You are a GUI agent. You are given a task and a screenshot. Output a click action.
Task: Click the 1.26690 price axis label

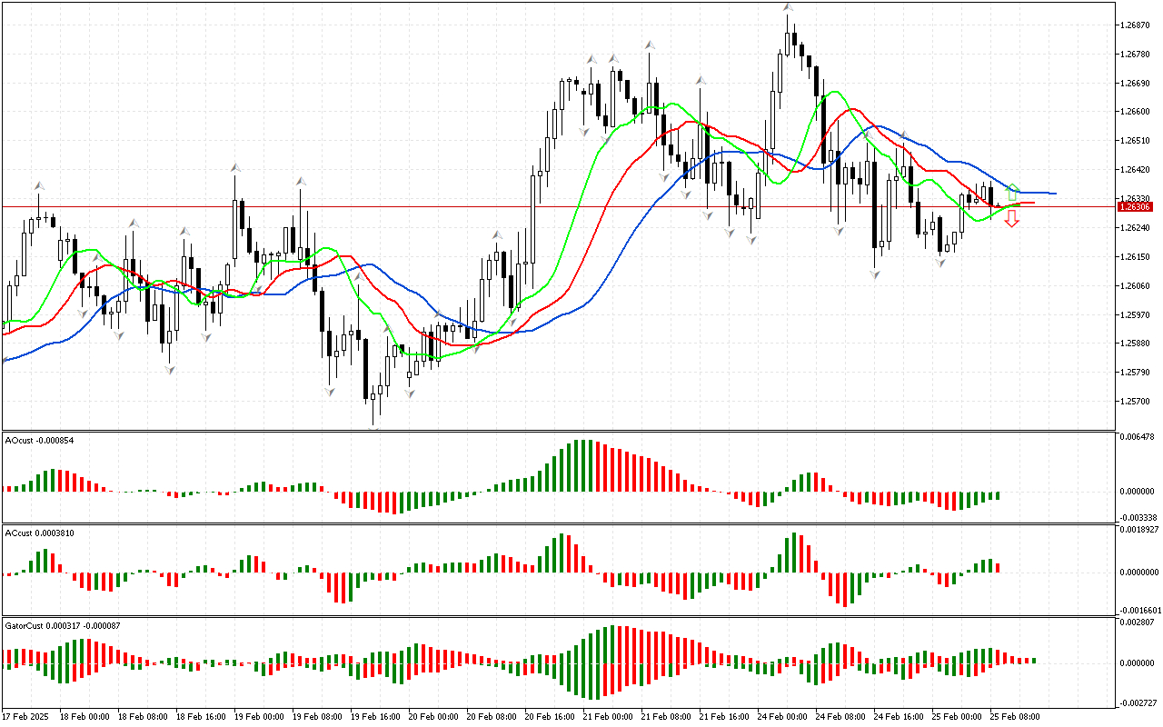[1137, 83]
